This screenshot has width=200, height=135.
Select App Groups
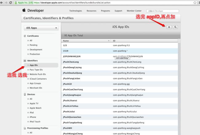coord(35,83)
